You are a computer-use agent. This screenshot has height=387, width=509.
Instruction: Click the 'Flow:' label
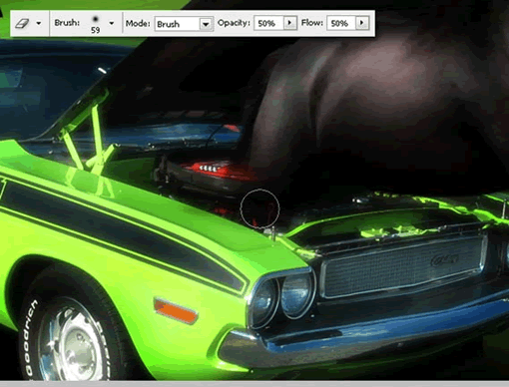click(312, 23)
